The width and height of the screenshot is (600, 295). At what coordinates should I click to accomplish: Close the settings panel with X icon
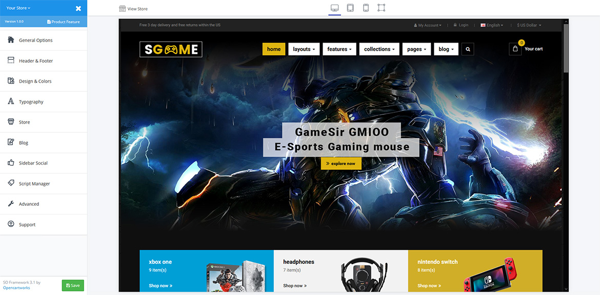78,8
